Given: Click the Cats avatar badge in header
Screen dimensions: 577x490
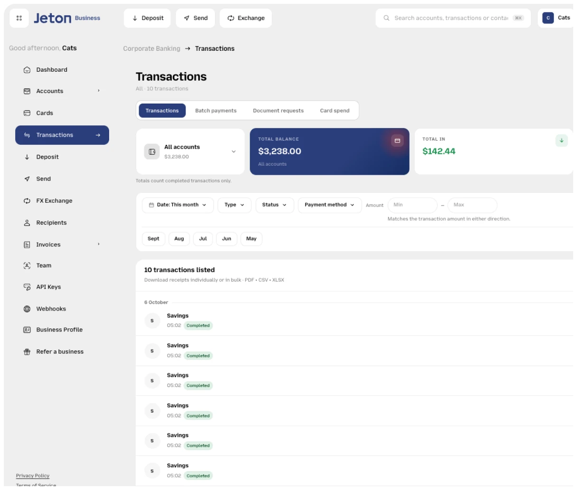Looking at the screenshot, I should pos(548,18).
